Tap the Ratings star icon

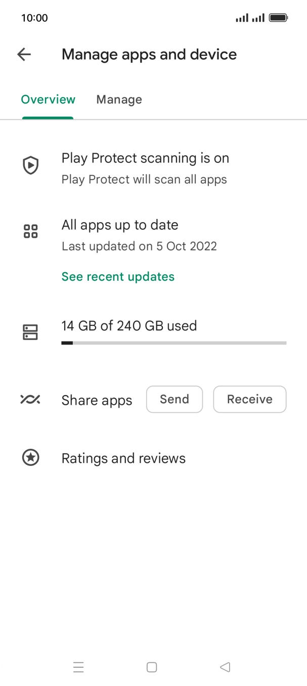(31, 458)
